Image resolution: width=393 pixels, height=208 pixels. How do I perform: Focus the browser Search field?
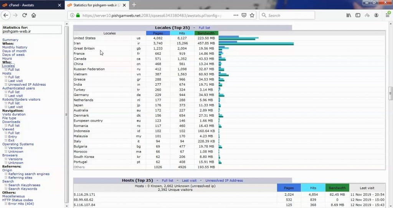287,15
